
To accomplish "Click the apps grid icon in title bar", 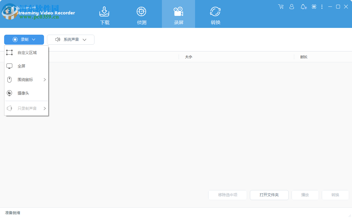I will point(314,6).
